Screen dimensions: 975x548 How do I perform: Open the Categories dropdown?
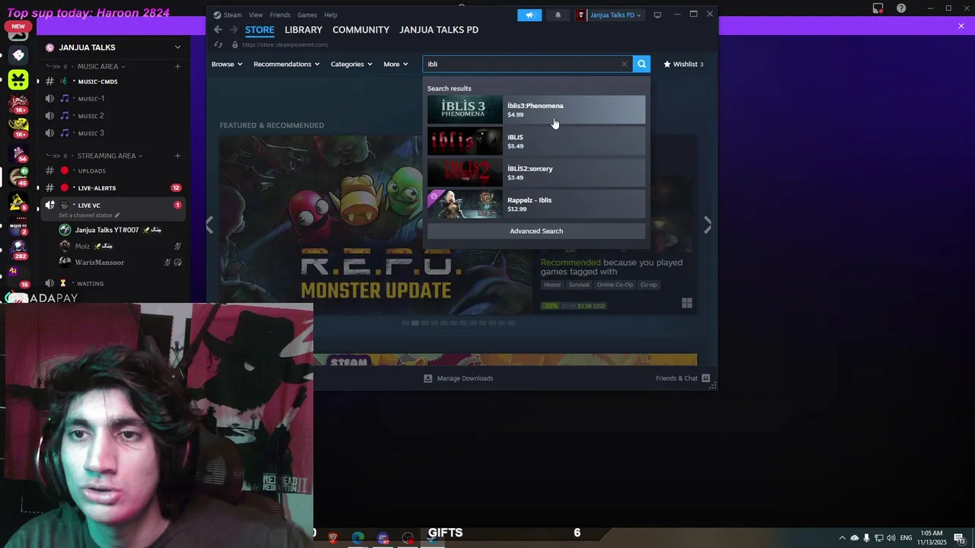pyautogui.click(x=351, y=64)
